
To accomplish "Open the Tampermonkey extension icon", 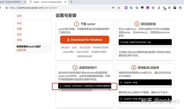I will click(142, 8).
